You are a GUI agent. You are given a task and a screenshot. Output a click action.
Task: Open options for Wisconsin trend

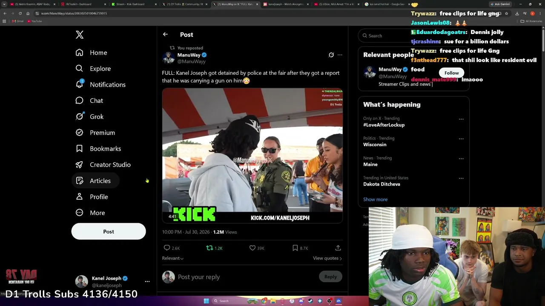pyautogui.click(x=461, y=139)
